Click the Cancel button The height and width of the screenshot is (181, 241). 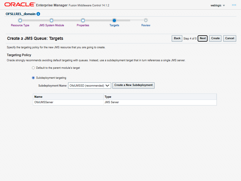(x=230, y=38)
